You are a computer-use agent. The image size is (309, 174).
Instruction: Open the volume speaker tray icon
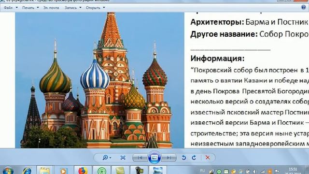tap(255, 172)
